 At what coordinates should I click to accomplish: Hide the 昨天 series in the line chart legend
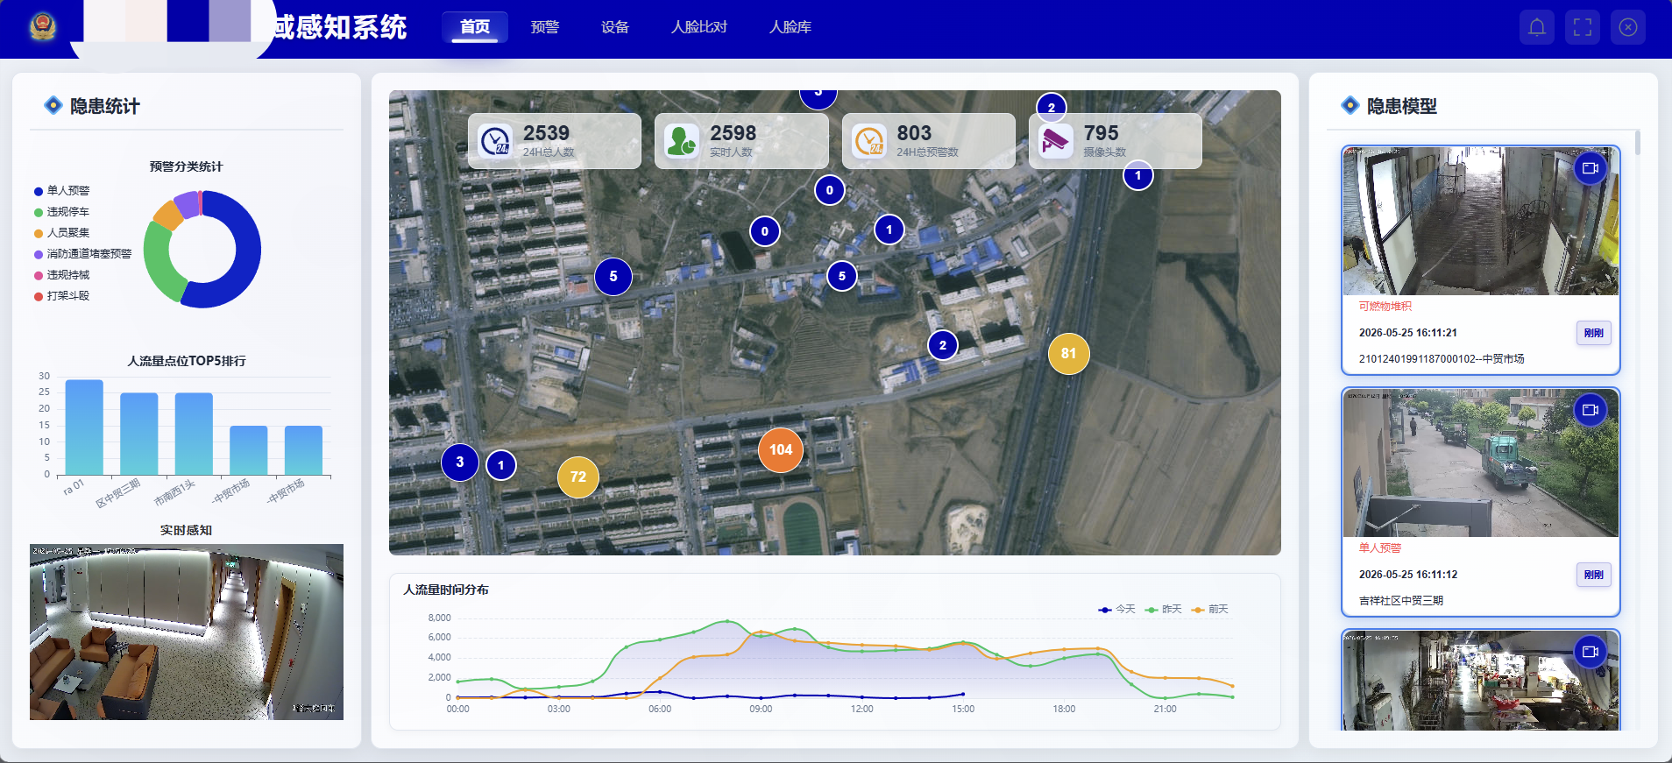[1164, 610]
